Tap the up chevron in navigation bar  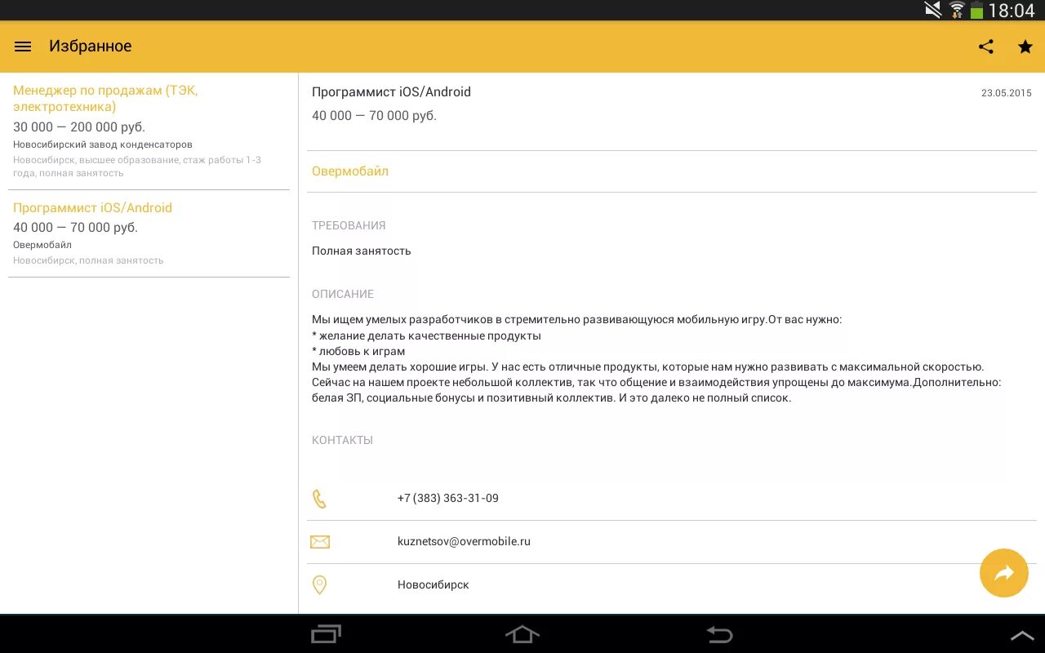pyautogui.click(x=1022, y=635)
